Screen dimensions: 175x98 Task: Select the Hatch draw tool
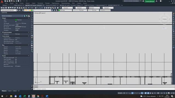pos(32,41)
